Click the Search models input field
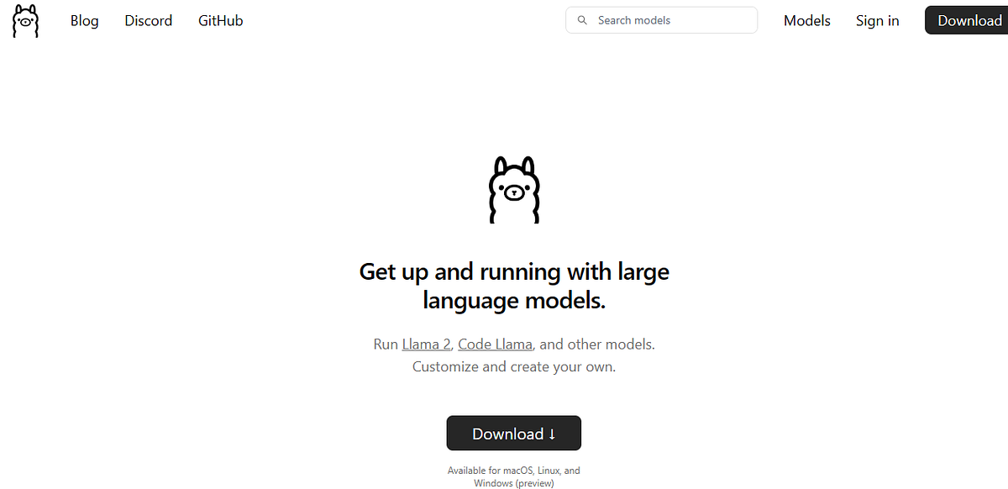The image size is (1008, 489). point(661,19)
